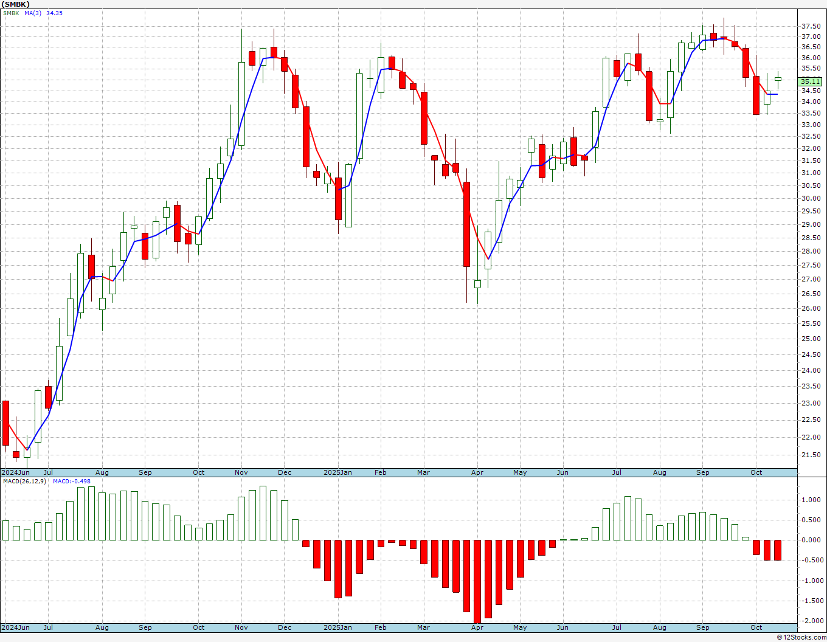Select the Sep label on MACD date axis, right

[x=703, y=627]
